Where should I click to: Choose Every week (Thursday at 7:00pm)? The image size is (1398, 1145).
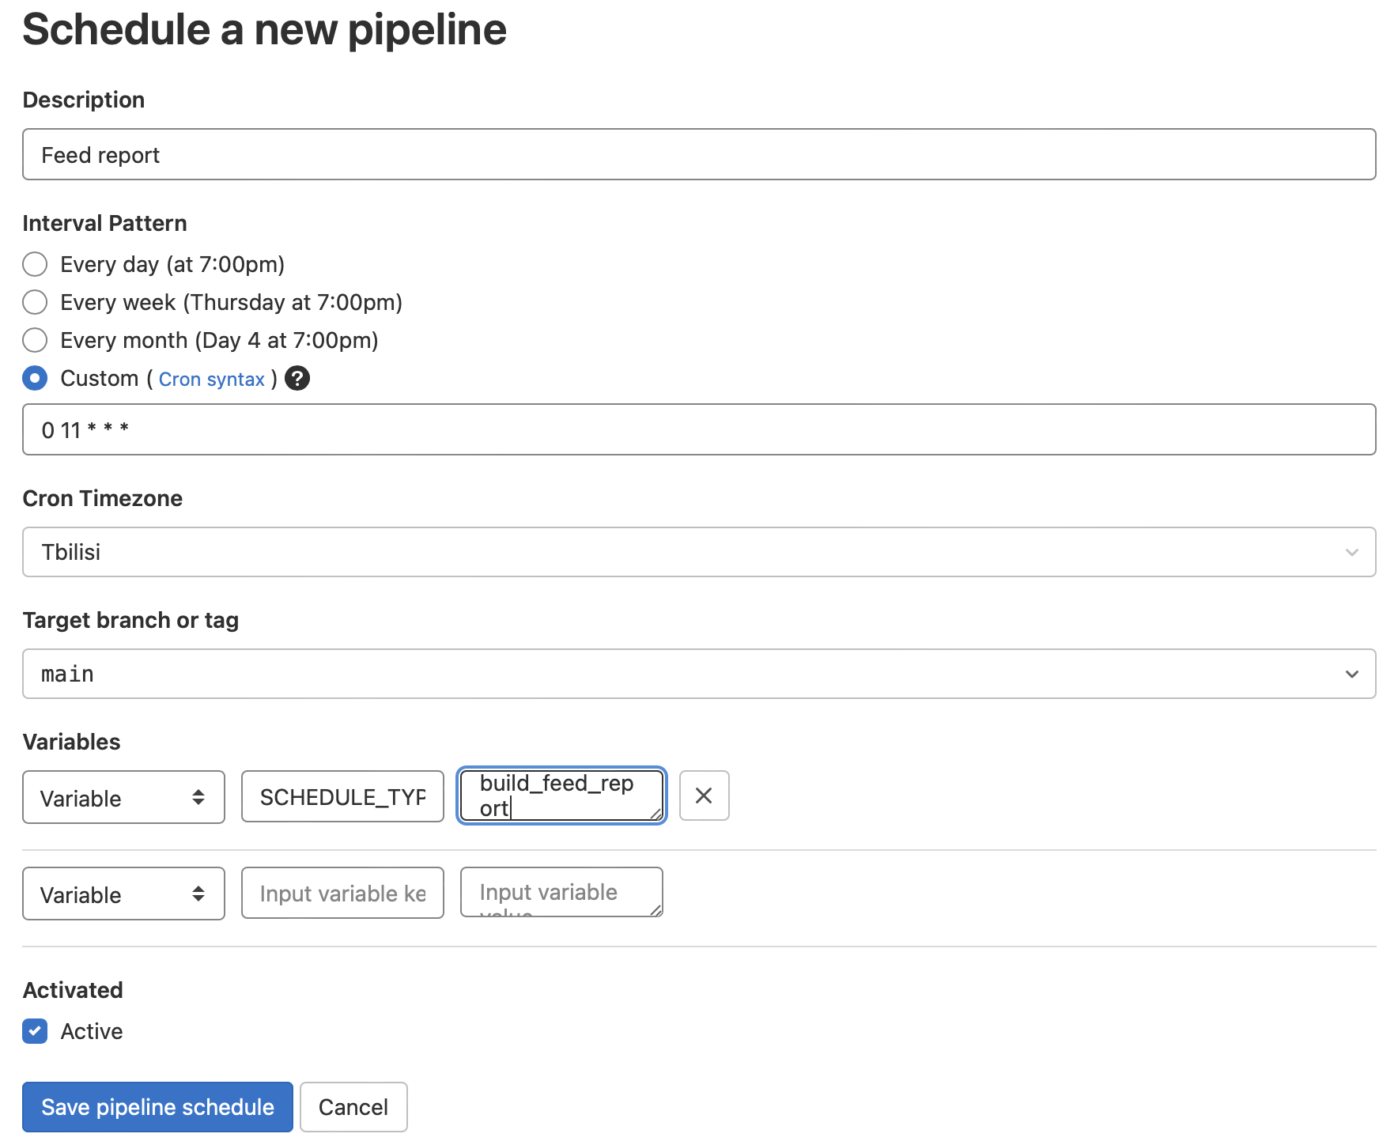35,302
